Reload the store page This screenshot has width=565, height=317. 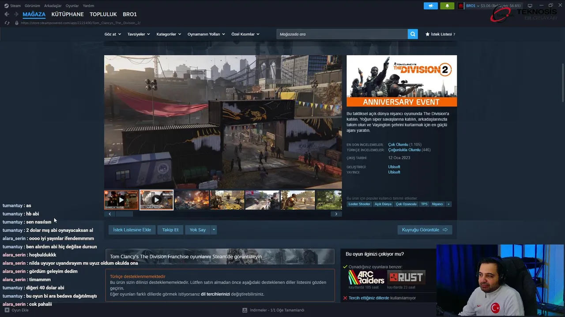pos(7,23)
